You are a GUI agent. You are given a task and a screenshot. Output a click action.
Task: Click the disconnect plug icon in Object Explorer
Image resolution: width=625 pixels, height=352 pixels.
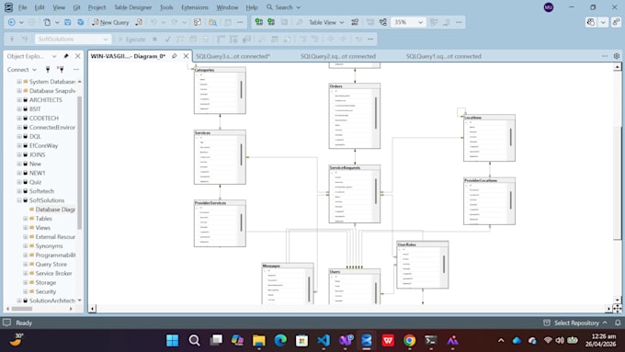(x=61, y=69)
